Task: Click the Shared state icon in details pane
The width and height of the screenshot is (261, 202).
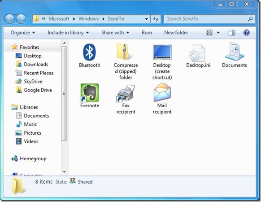Action: coord(72,181)
